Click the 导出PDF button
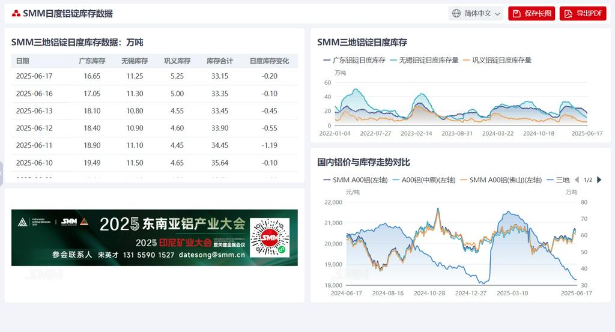This screenshot has width=615, height=332. click(583, 13)
